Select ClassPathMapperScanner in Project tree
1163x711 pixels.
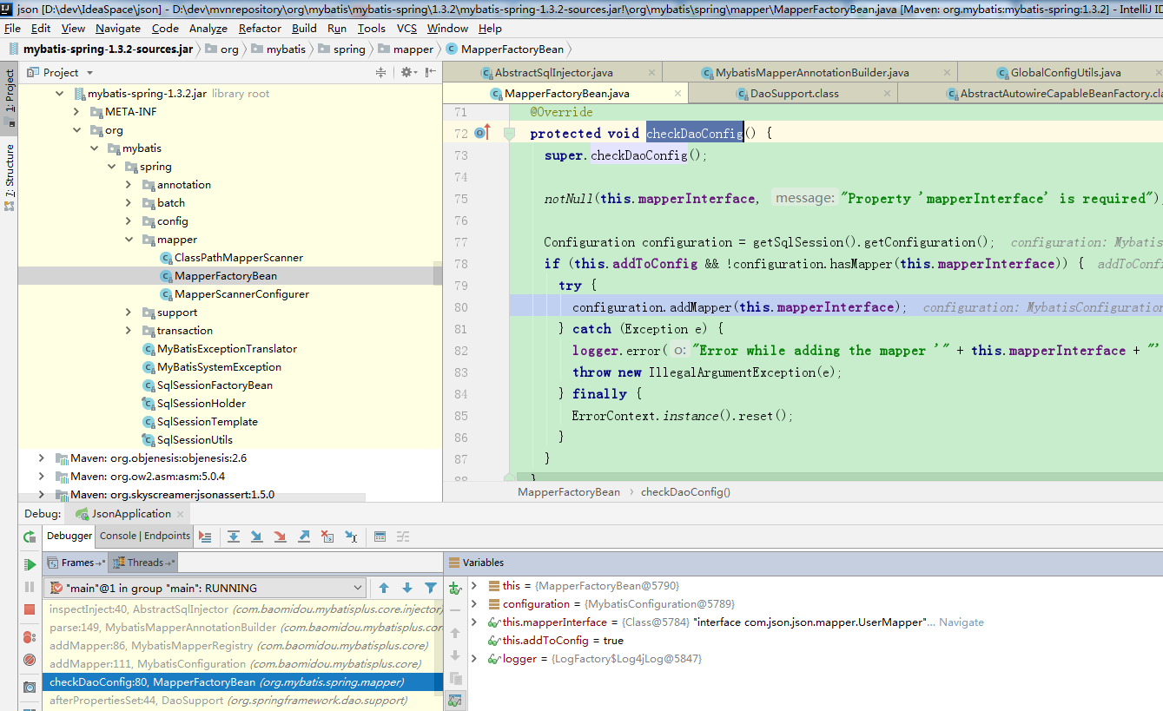[x=239, y=258]
